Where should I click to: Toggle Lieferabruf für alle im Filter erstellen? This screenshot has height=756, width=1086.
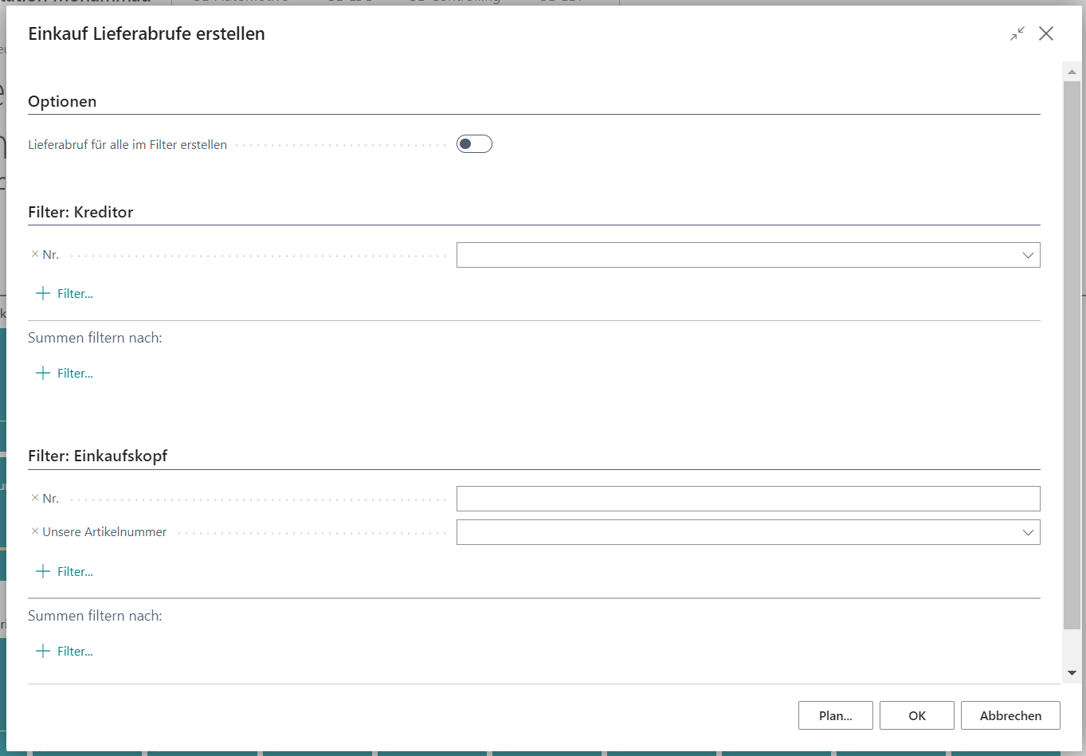pyautogui.click(x=474, y=144)
